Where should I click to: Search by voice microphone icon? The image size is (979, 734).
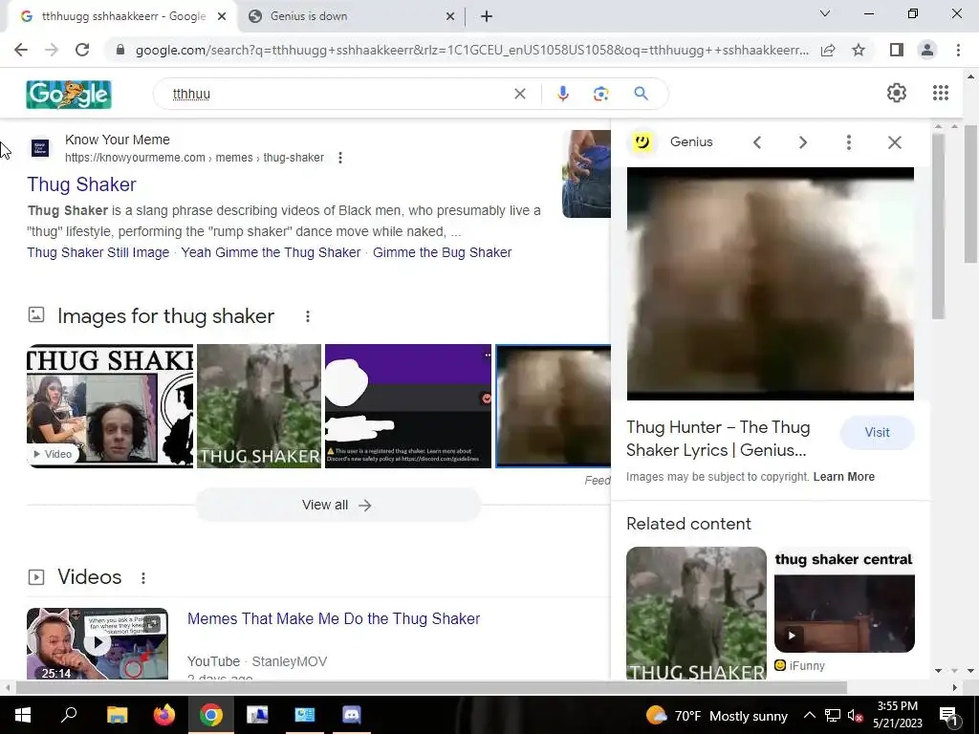[x=562, y=94]
